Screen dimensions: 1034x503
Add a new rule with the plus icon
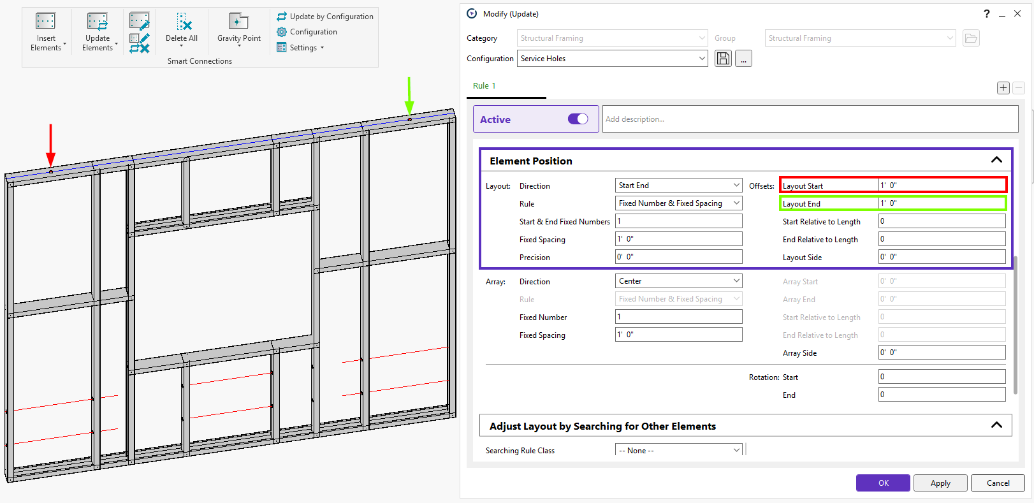[x=1003, y=88]
